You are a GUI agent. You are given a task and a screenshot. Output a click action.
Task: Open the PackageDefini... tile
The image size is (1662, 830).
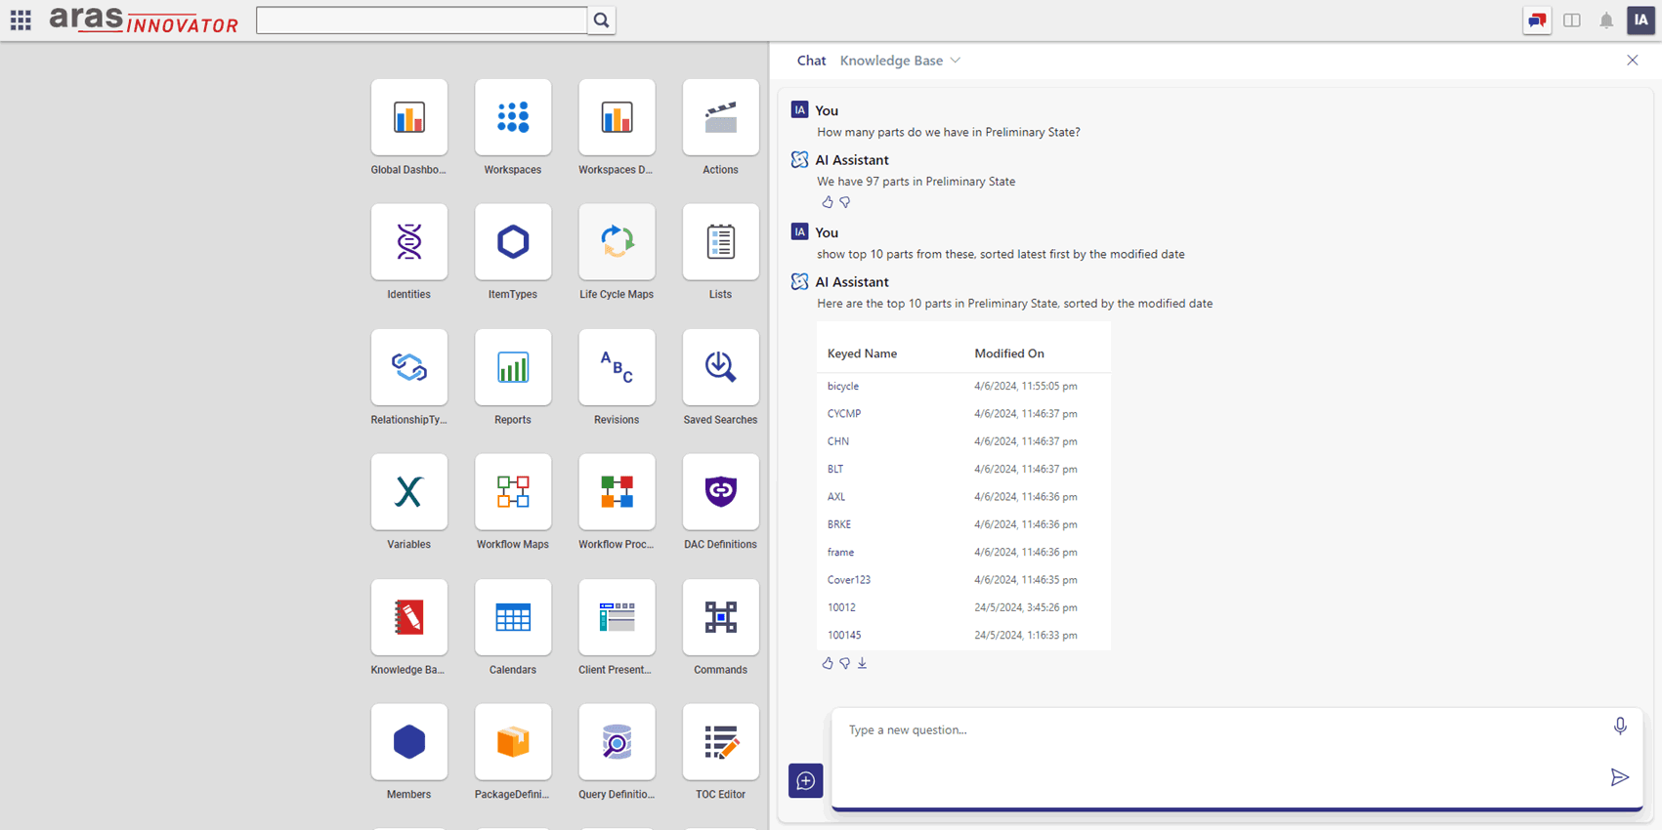point(513,741)
